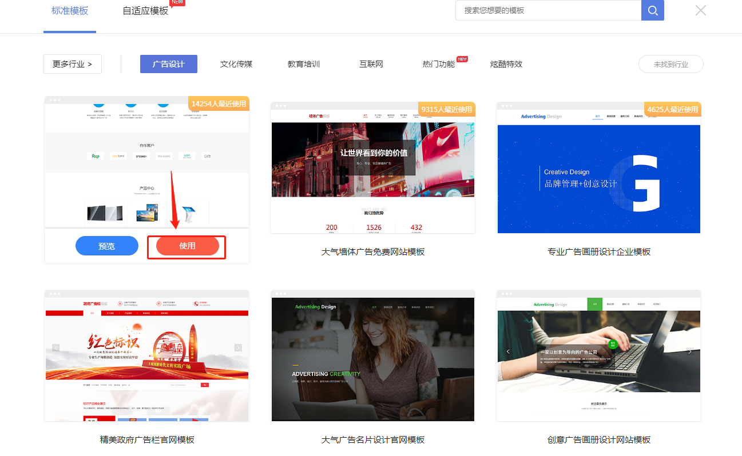Click left carousel arrow in government template
This screenshot has height=456, width=742.
(x=56, y=347)
